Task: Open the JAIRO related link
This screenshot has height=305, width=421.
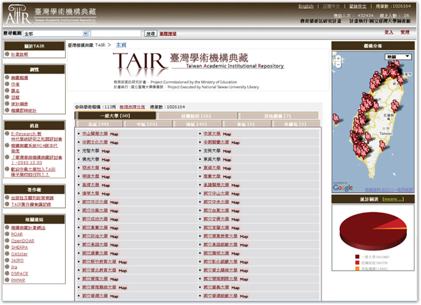Action: coord(17,260)
